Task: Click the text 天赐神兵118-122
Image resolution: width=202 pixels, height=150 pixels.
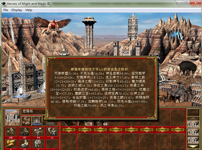Action: [89, 78]
